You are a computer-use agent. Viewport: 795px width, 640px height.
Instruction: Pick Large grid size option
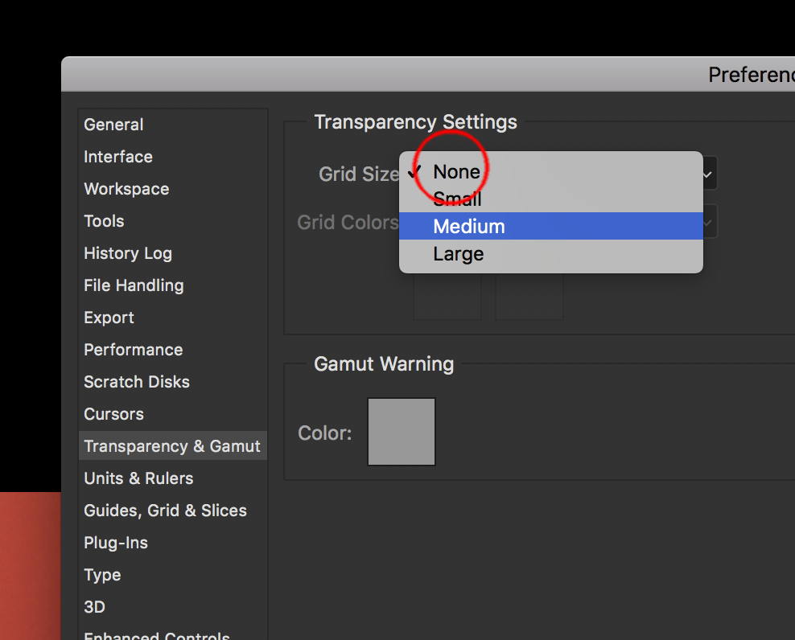(459, 254)
